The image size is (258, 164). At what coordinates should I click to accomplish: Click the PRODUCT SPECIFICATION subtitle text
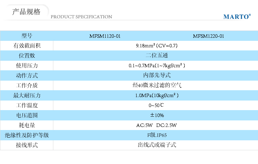point(81,17)
